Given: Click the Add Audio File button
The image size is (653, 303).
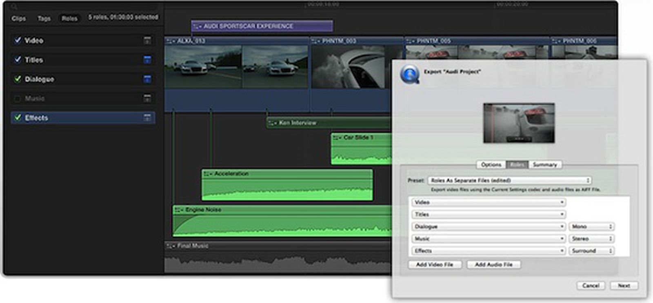Looking at the screenshot, I should [494, 265].
